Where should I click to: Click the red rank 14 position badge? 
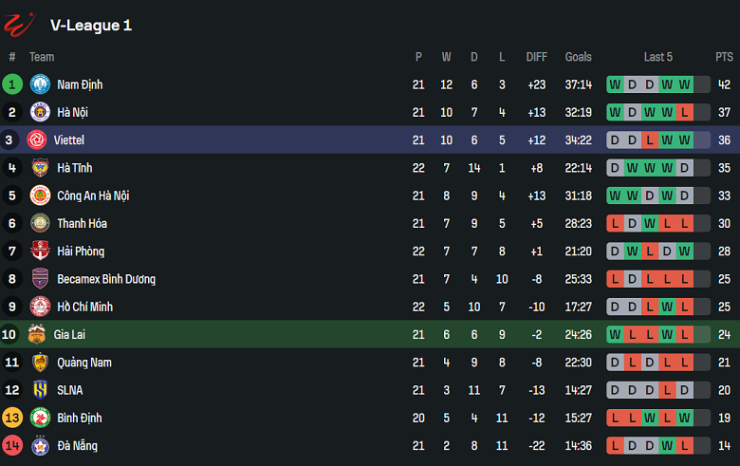[x=12, y=446]
